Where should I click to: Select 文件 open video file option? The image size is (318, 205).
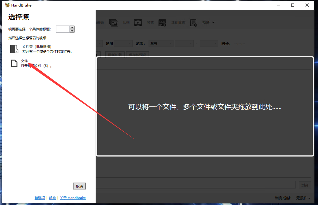24,61
